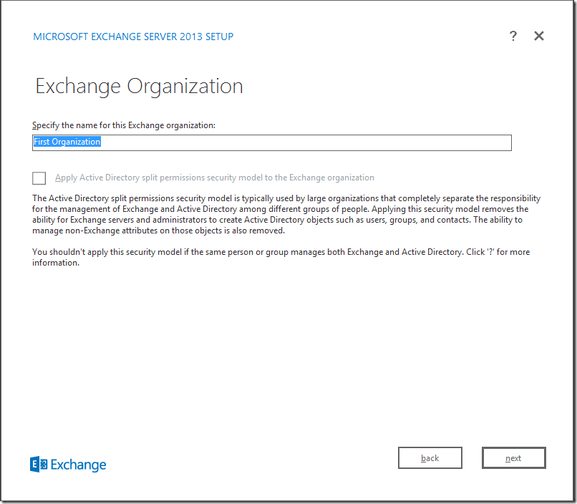Open help with the question mark icon

513,36
